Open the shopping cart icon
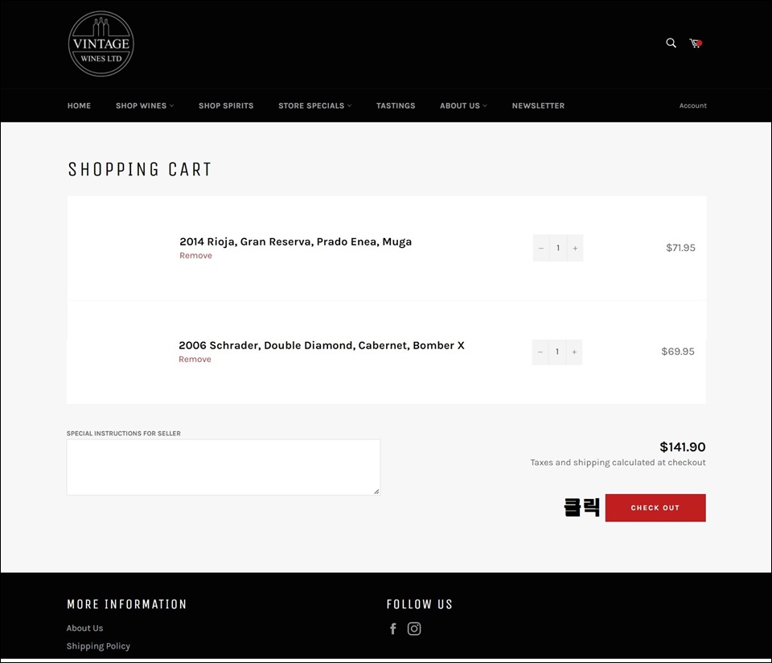This screenshot has width=772, height=663. point(696,43)
